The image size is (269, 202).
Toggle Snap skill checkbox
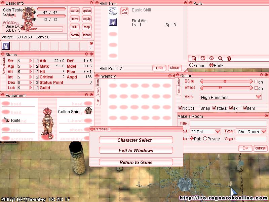point(231,108)
